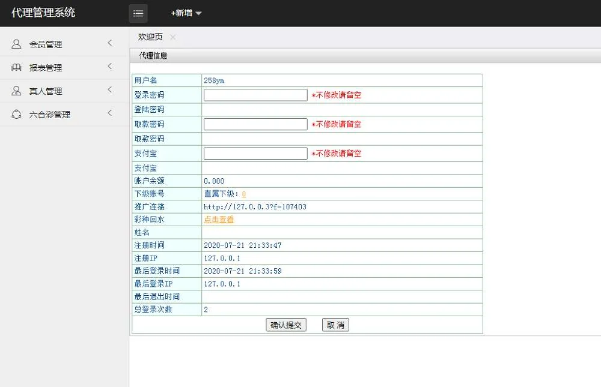The height and width of the screenshot is (387, 601).
Task: Focus the 登录密码 input field
Action: [x=255, y=95]
